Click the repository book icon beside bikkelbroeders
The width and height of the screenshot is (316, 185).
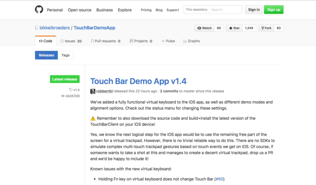coord(37,28)
